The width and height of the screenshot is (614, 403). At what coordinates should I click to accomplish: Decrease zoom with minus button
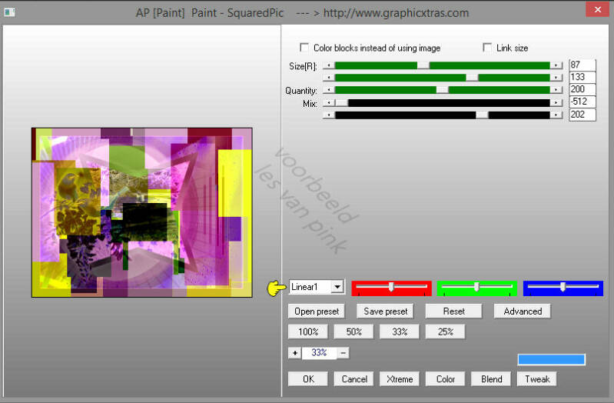(x=343, y=353)
